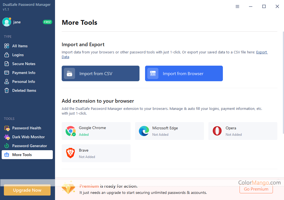This screenshot has height=200, width=284.
Task: Click the FREE plan badge
Action: [47, 22]
